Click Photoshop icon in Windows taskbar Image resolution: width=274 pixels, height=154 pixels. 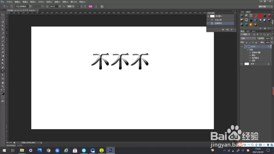tap(110, 150)
